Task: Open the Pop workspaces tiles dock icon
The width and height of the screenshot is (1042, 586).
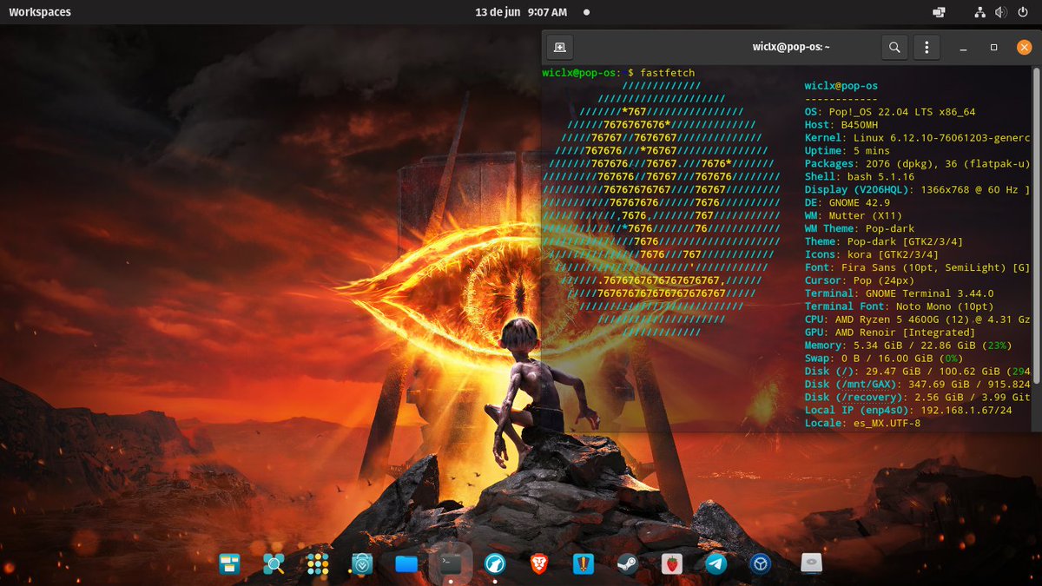Action: click(229, 564)
